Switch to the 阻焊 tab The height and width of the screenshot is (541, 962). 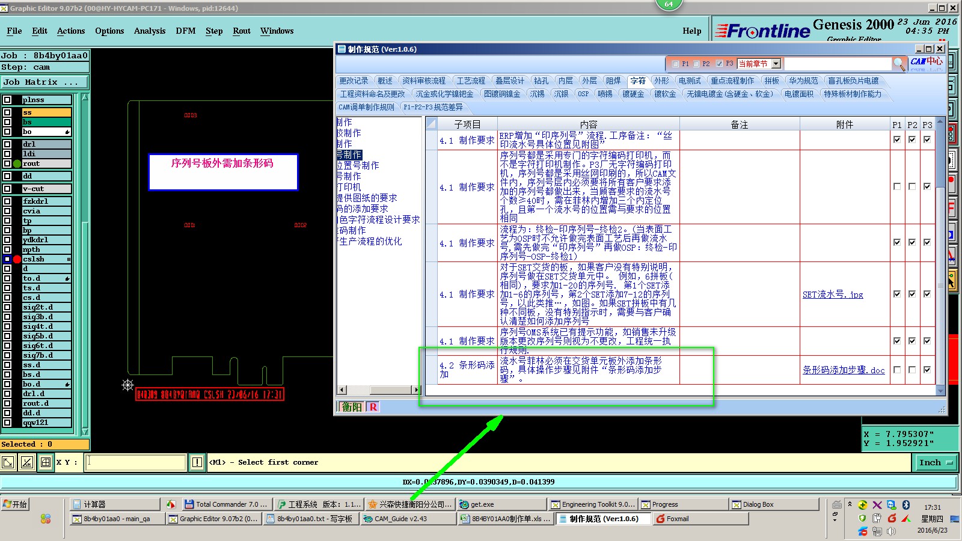[x=613, y=81]
